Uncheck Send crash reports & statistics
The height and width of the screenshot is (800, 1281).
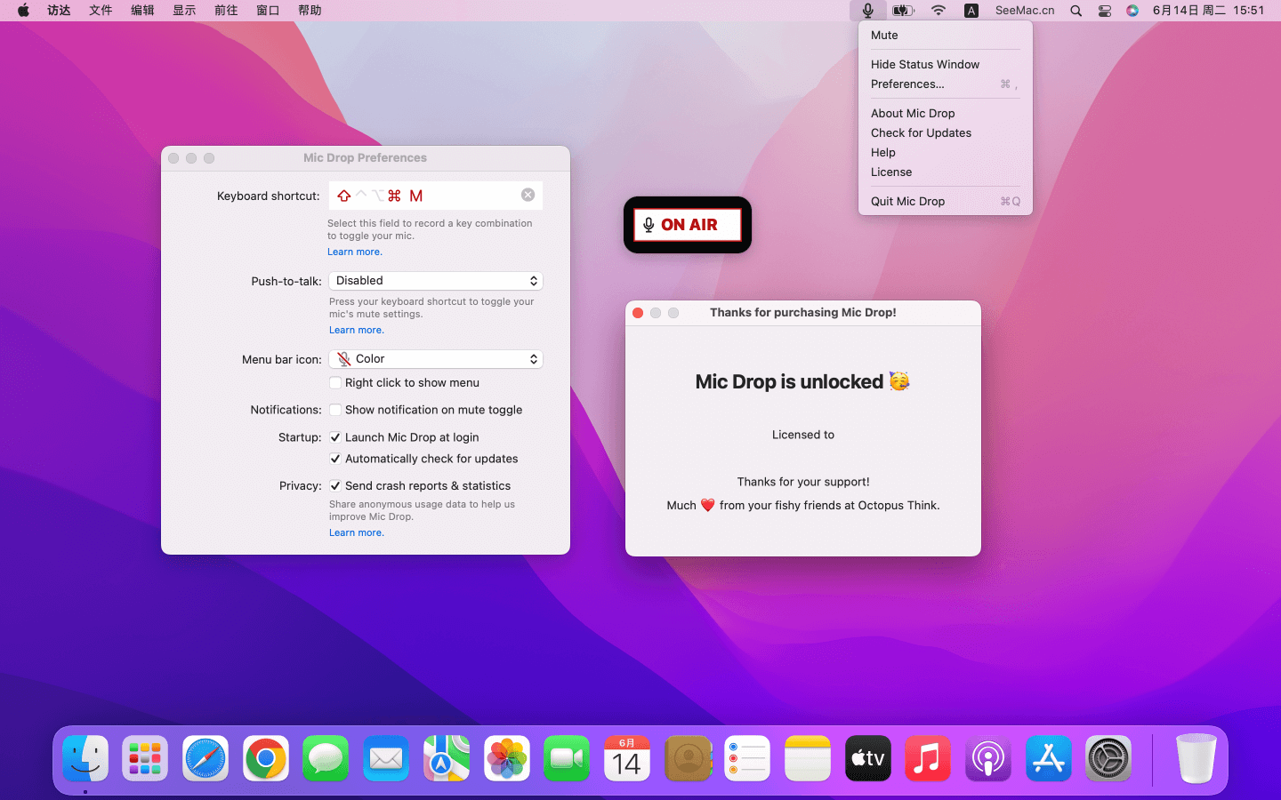335,485
